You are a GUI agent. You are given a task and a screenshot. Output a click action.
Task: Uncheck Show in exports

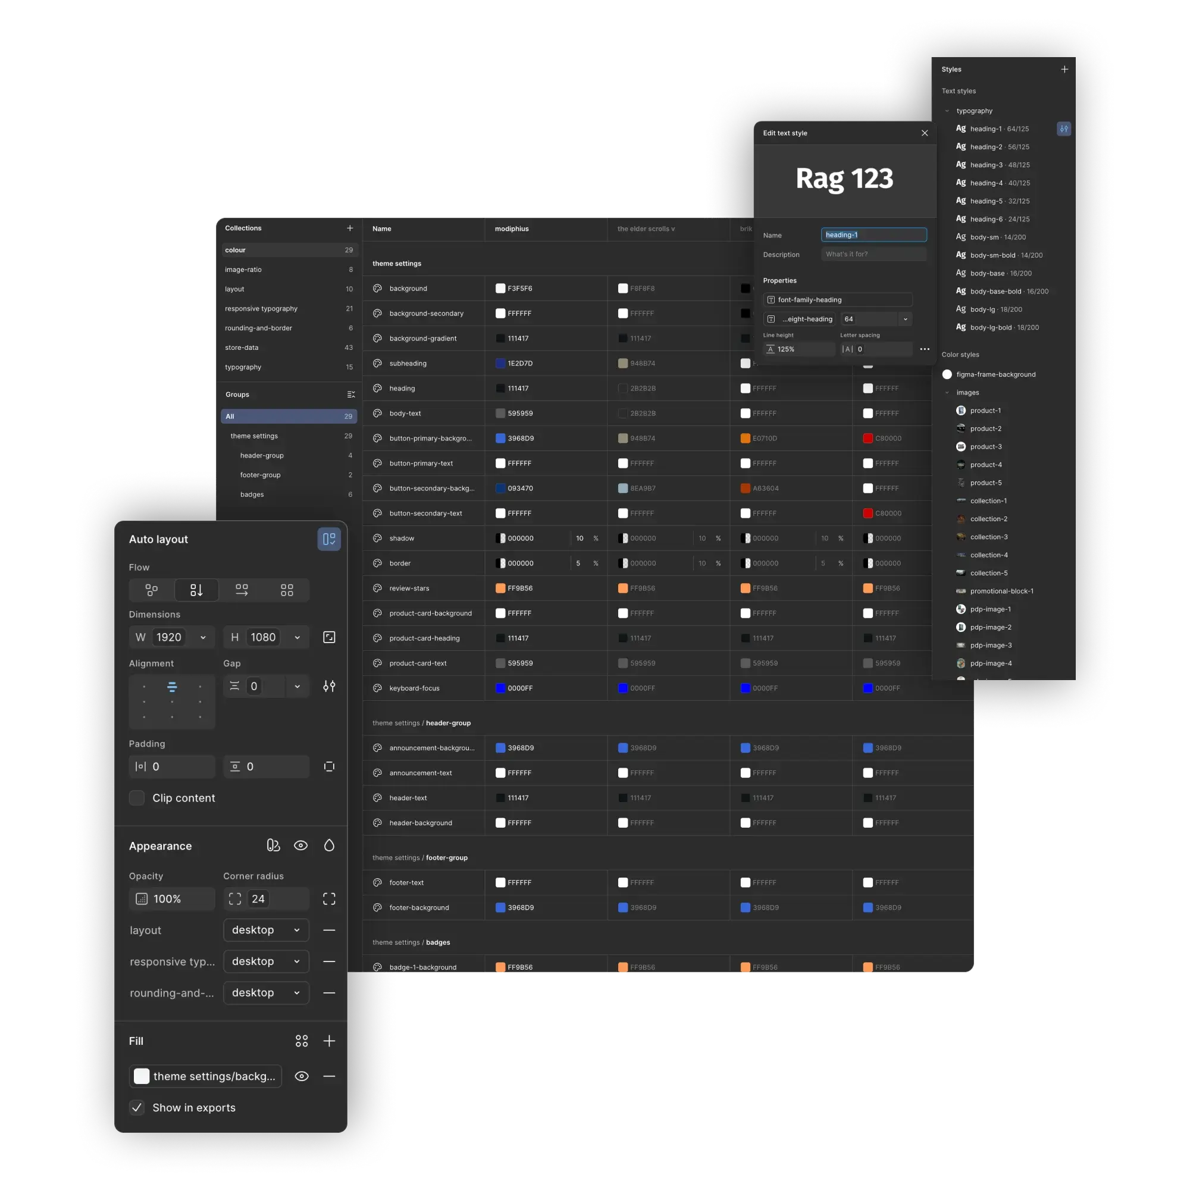(137, 1107)
